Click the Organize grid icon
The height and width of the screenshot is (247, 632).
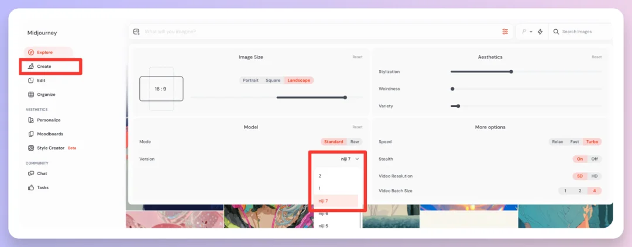point(32,95)
